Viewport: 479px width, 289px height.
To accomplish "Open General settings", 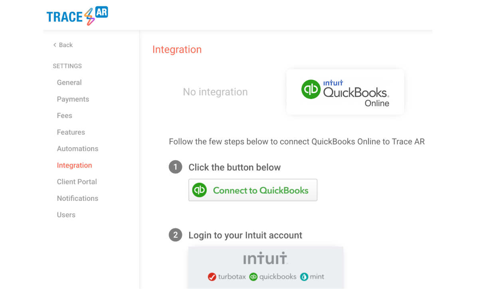I will tap(69, 83).
